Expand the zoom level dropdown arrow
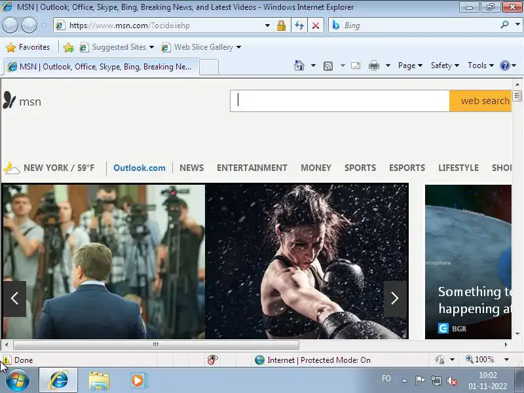The image size is (524, 393). [x=506, y=360]
